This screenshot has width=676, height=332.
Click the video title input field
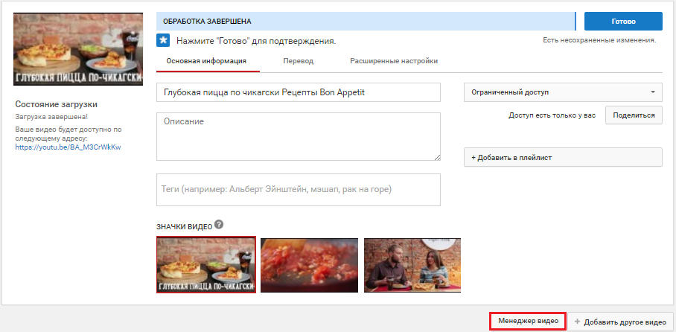point(298,92)
